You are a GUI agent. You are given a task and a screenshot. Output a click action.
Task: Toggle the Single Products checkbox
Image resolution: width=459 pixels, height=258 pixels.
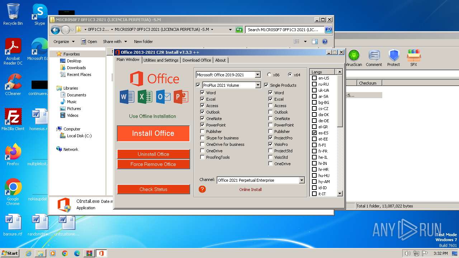click(266, 85)
